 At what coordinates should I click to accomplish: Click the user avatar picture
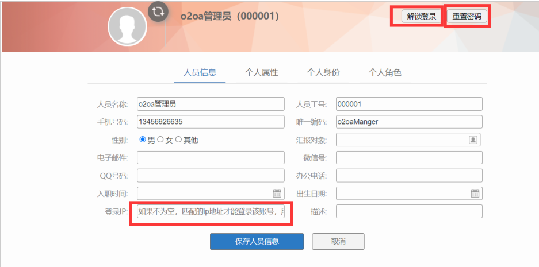click(127, 26)
